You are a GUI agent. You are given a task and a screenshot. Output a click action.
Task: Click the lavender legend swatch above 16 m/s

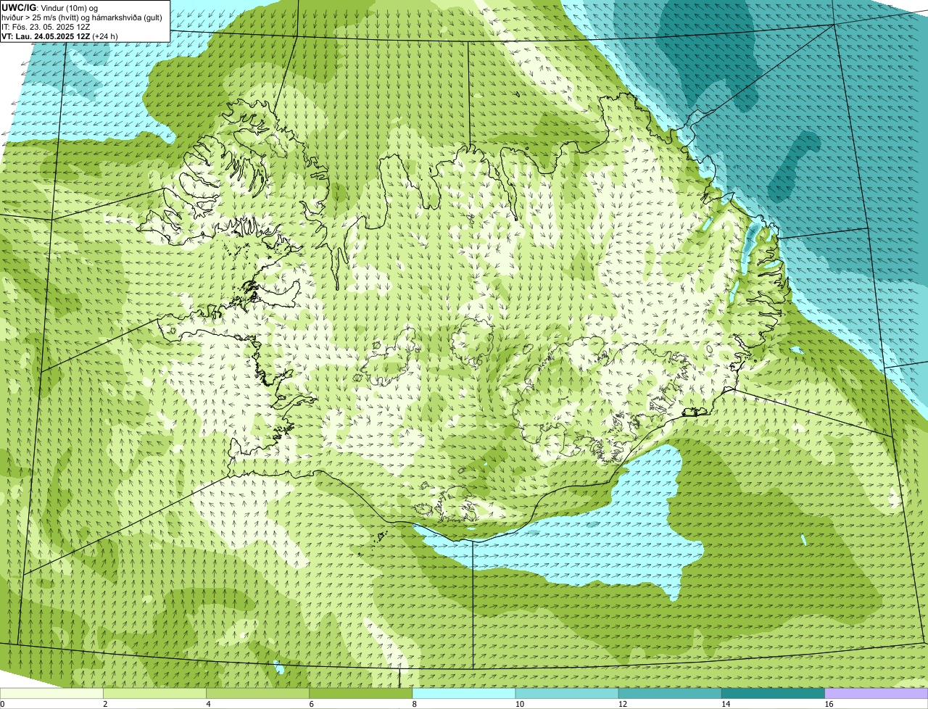pyautogui.click(x=877, y=694)
